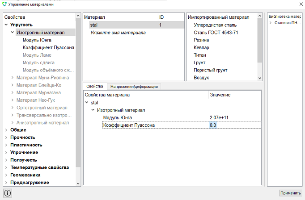Click the application logo in title bar
305x200 pixels.
(4, 4)
